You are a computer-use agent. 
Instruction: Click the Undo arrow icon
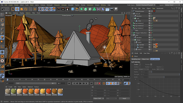click(3, 9)
